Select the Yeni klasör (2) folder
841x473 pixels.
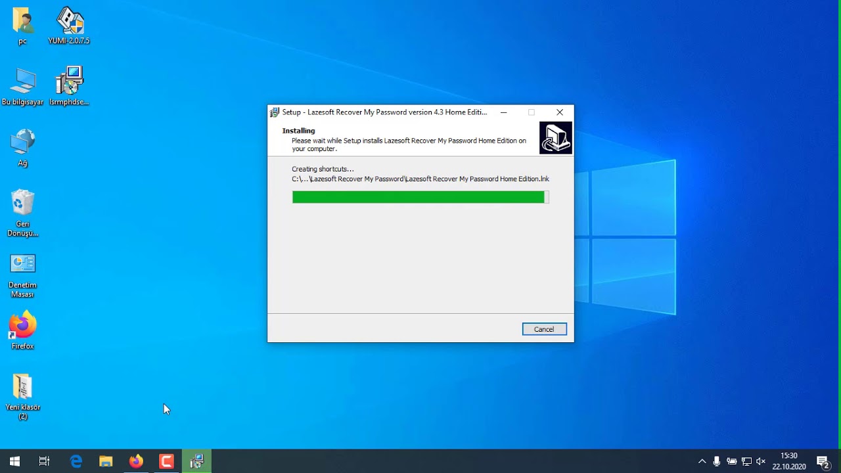pyautogui.click(x=22, y=397)
